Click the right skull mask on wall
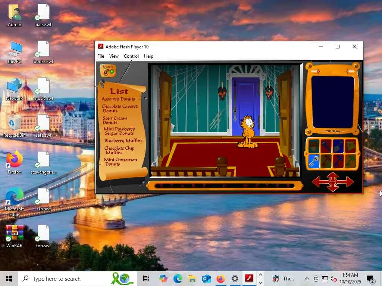This screenshot has width=382, height=286. 269,92
